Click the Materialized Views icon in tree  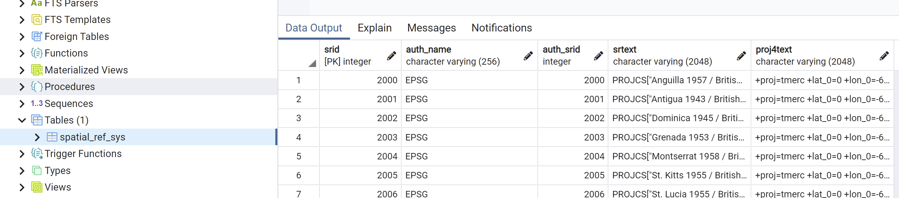37,70
